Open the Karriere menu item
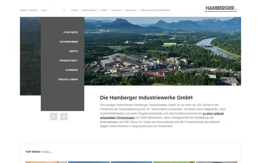This screenshot has height=163, width=261. (x=72, y=70)
